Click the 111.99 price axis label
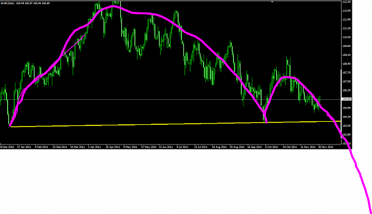Viewport: 372px width, 214px height. pos(346,20)
